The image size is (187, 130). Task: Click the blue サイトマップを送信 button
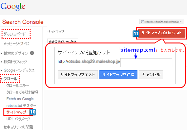point(118,75)
